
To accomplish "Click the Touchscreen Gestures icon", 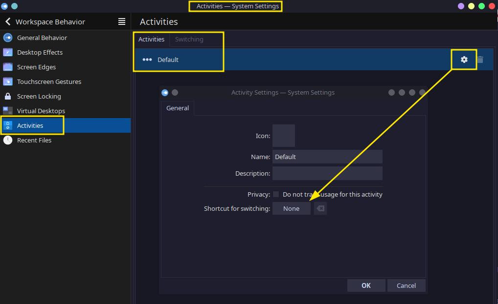I will point(8,81).
